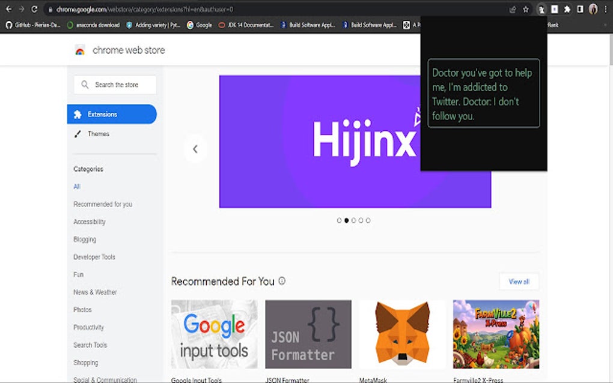
Task: Switch to the Extensions section
Action: point(102,114)
